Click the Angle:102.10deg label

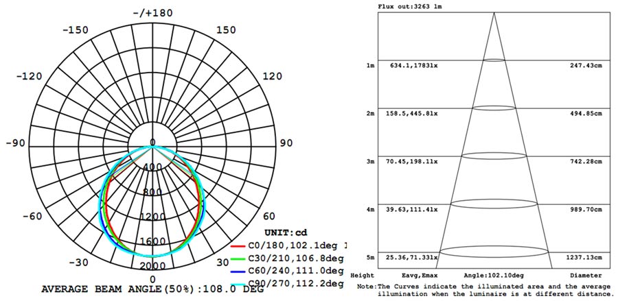coord(494,275)
